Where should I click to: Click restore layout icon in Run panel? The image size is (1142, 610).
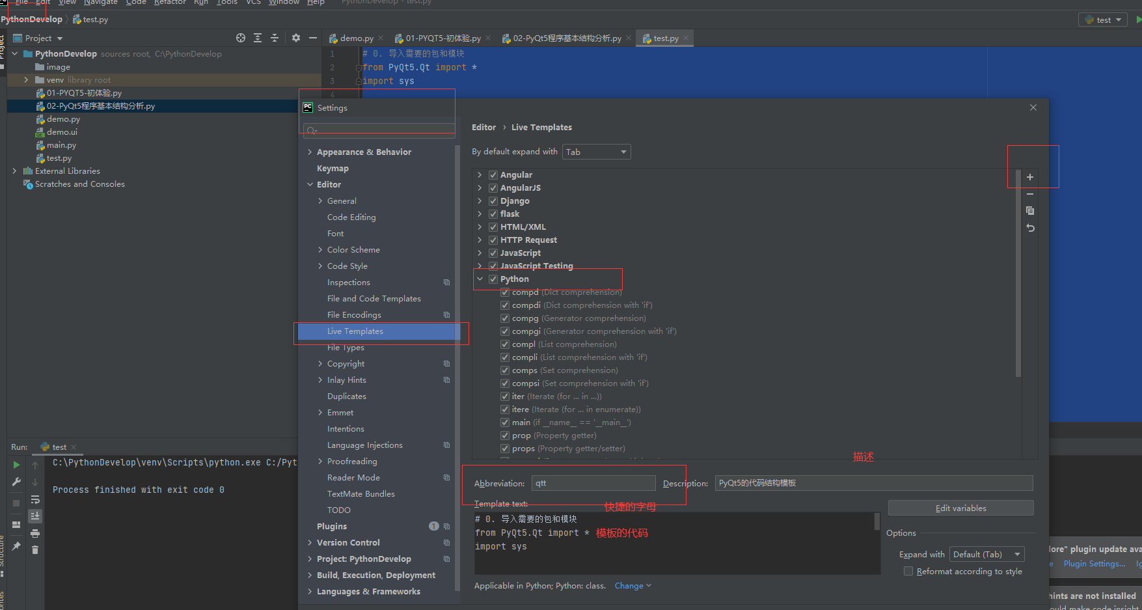[x=16, y=525]
